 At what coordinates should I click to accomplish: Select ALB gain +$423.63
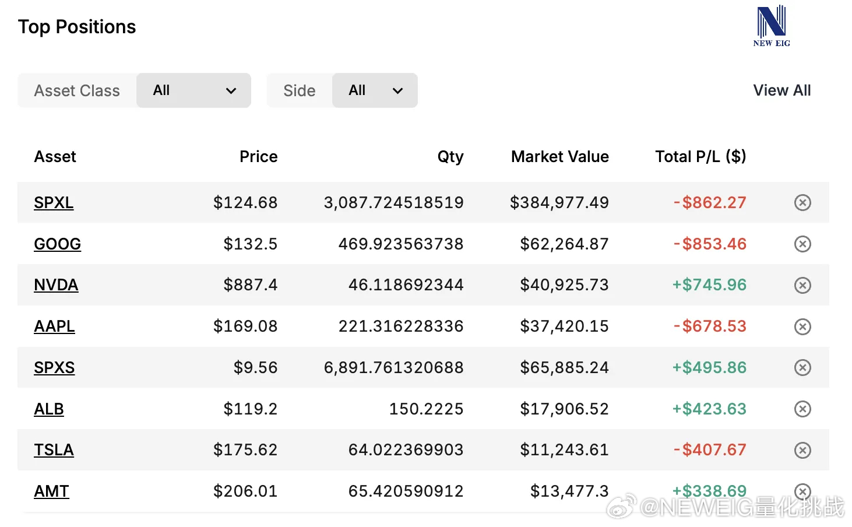[x=709, y=409]
